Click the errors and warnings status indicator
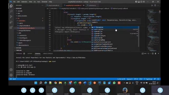Image resolution: width=169 pixels, height=95 pixels. pos(13,79)
